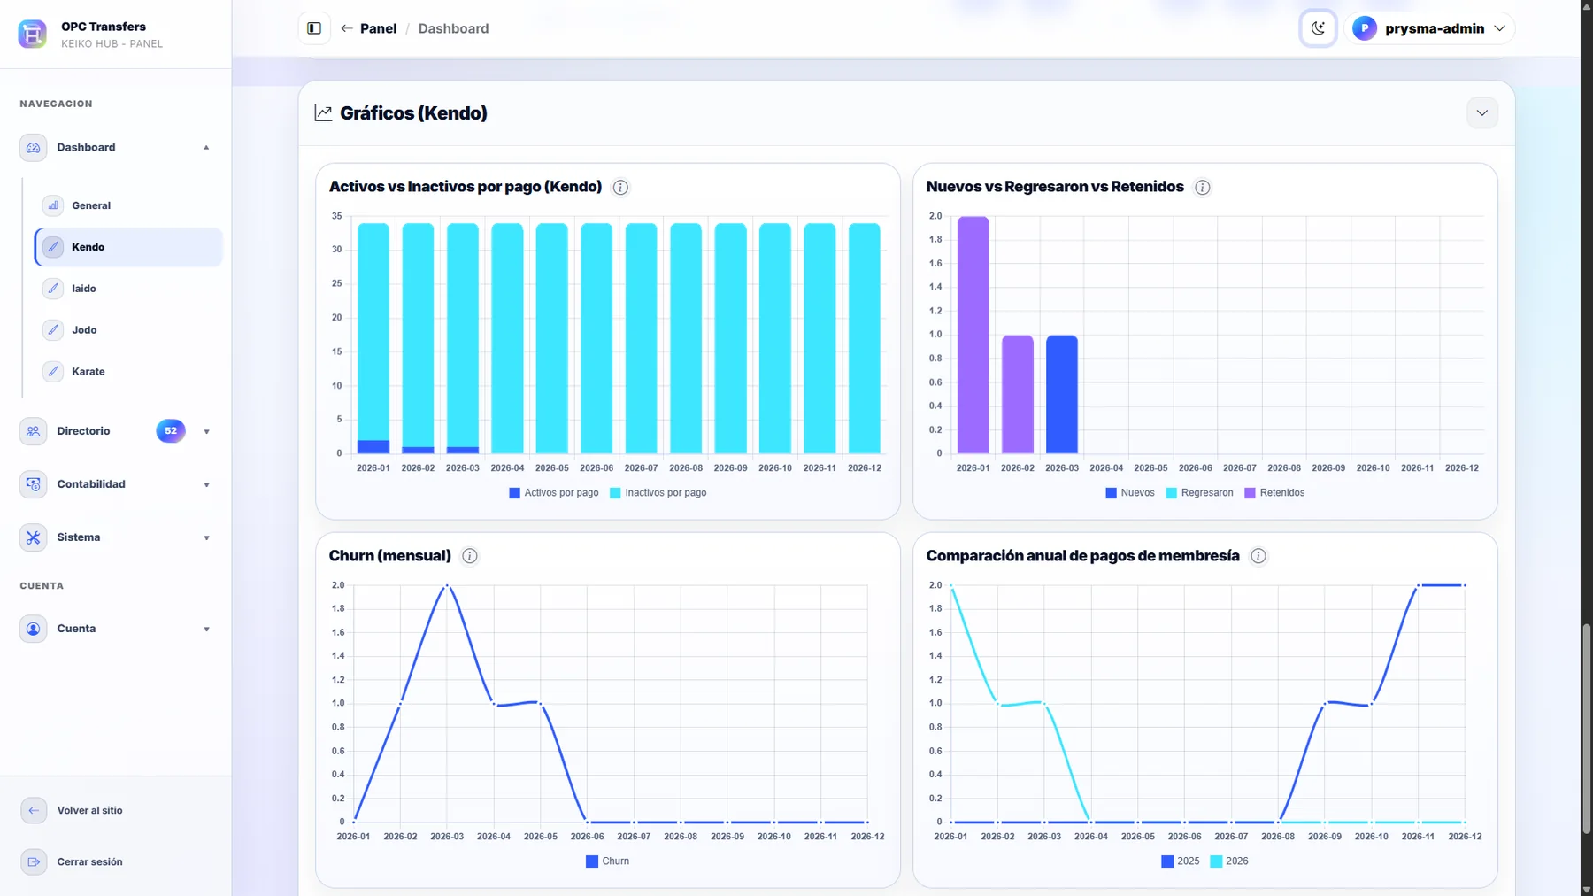Viewport: 1593px width, 896px height.
Task: Expand the Directorio arrow
Action: [206, 432]
